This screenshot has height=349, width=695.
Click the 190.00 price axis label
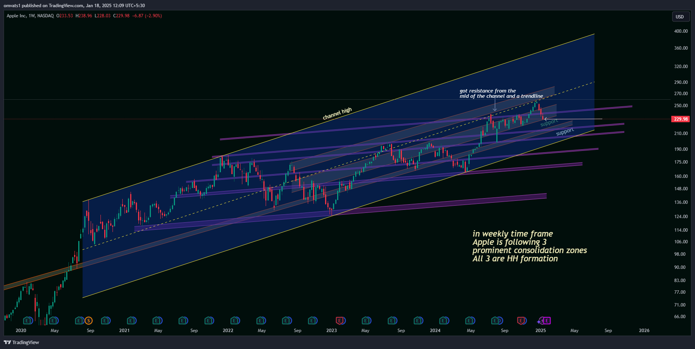681,149
